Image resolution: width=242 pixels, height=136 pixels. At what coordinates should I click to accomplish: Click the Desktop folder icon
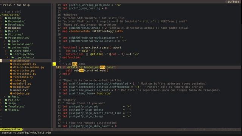[6, 18]
